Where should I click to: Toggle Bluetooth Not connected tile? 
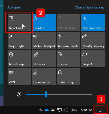[93, 23]
